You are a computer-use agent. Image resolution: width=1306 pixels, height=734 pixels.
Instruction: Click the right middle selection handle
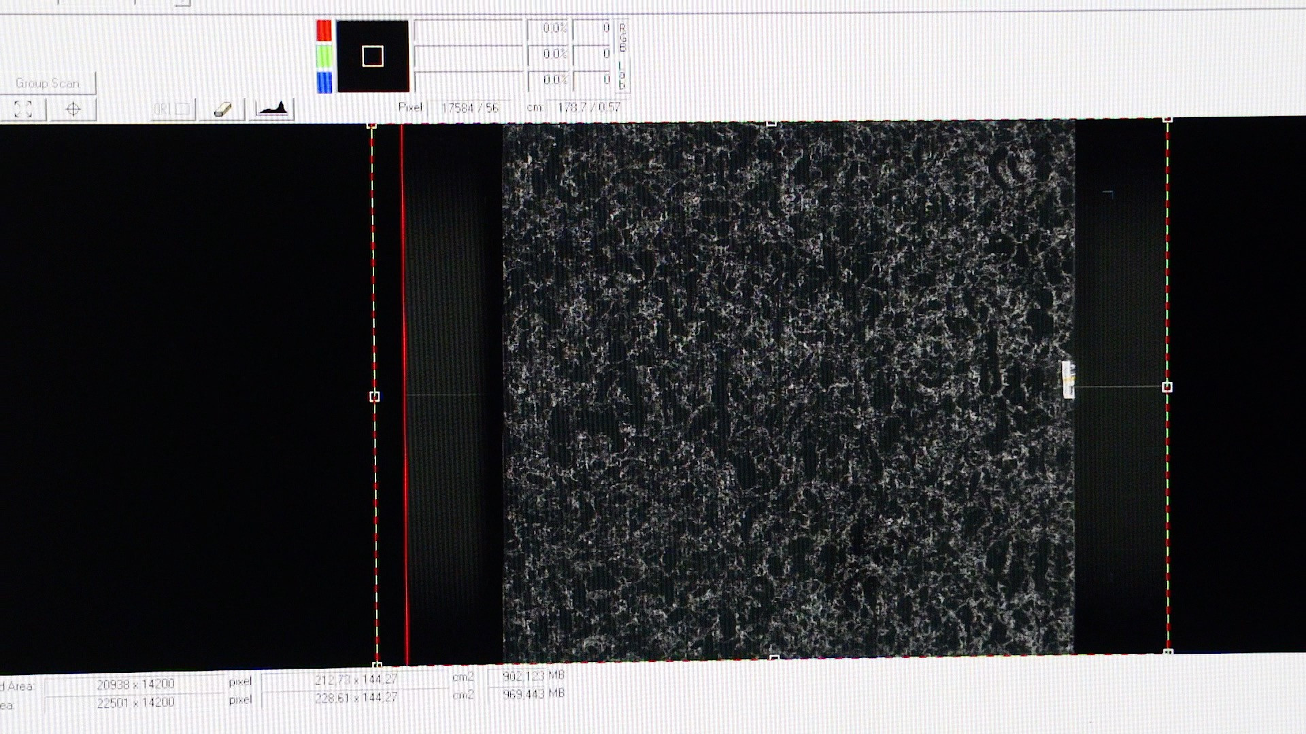pos(1167,387)
